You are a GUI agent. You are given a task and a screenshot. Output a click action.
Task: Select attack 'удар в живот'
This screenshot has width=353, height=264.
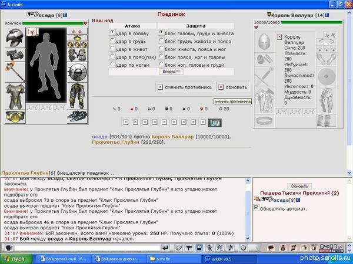112,49
